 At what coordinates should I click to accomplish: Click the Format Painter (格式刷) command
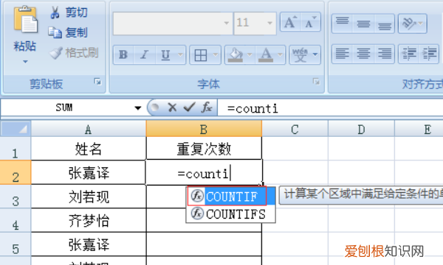coord(74,53)
